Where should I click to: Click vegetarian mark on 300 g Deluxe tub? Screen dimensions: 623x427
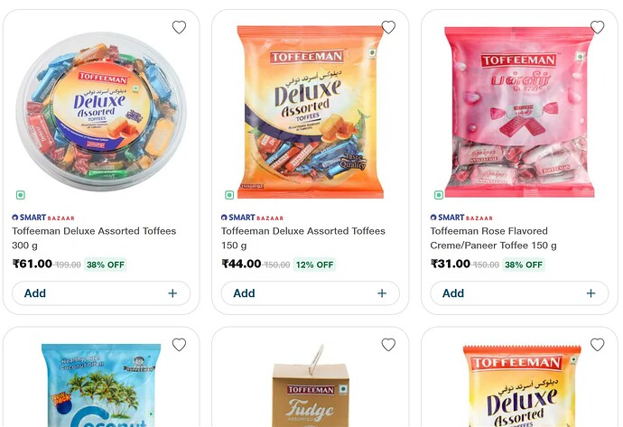tap(20, 195)
